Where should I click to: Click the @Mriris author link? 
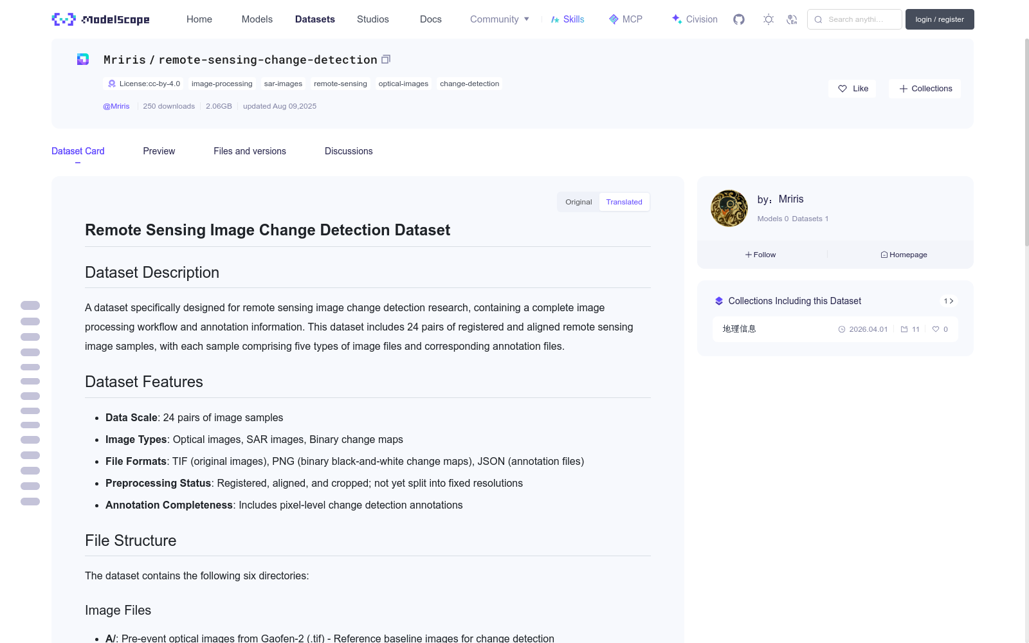(x=116, y=106)
